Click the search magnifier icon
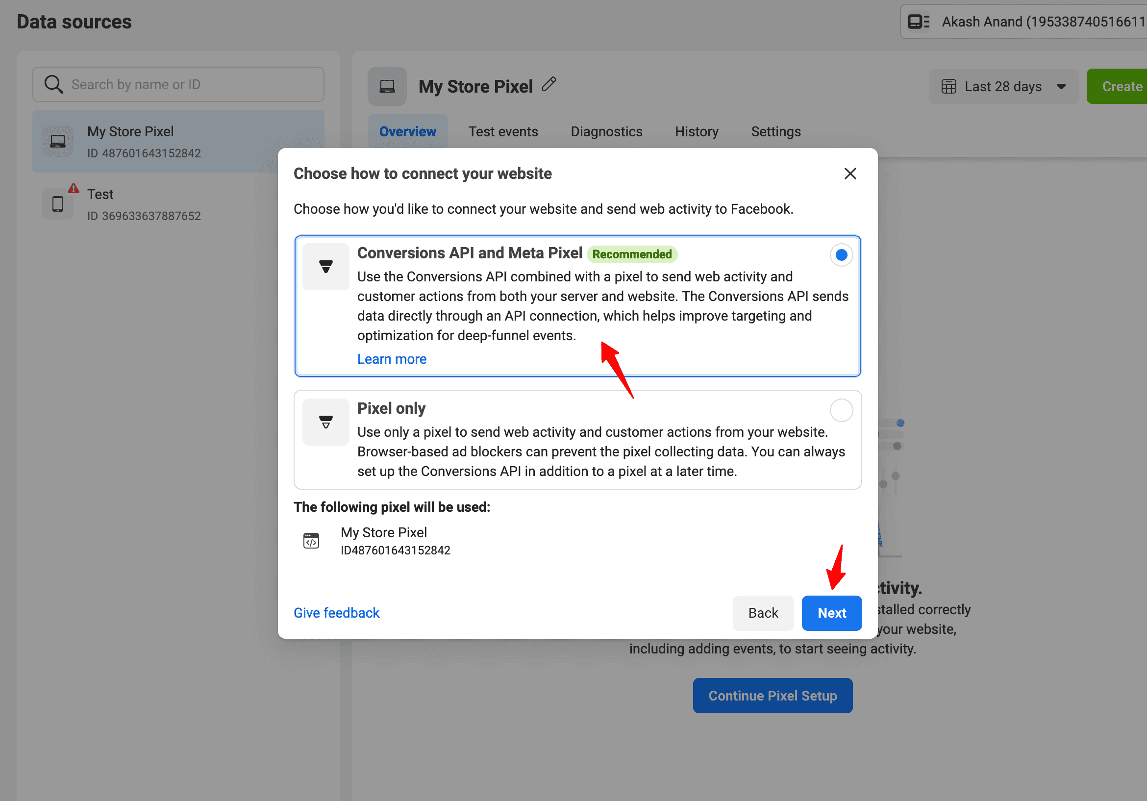The image size is (1147, 801). (x=53, y=84)
